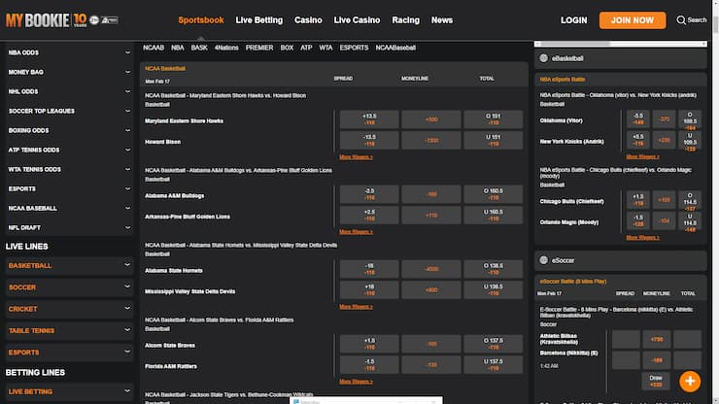Expand Live Lines ESPORTS dropdown
The width and height of the screenshot is (719, 404).
[69, 353]
